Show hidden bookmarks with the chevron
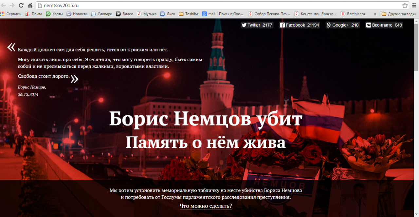The image size is (419, 217). pos(375,14)
